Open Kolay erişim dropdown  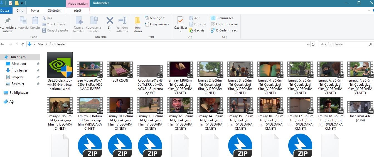(x=157, y=24)
